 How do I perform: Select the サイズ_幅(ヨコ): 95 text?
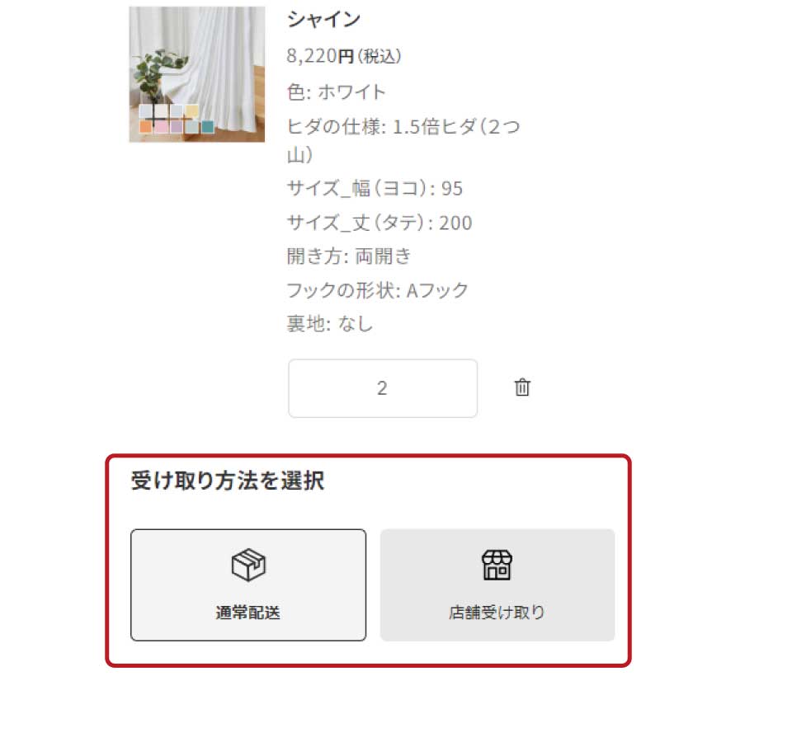coord(375,188)
